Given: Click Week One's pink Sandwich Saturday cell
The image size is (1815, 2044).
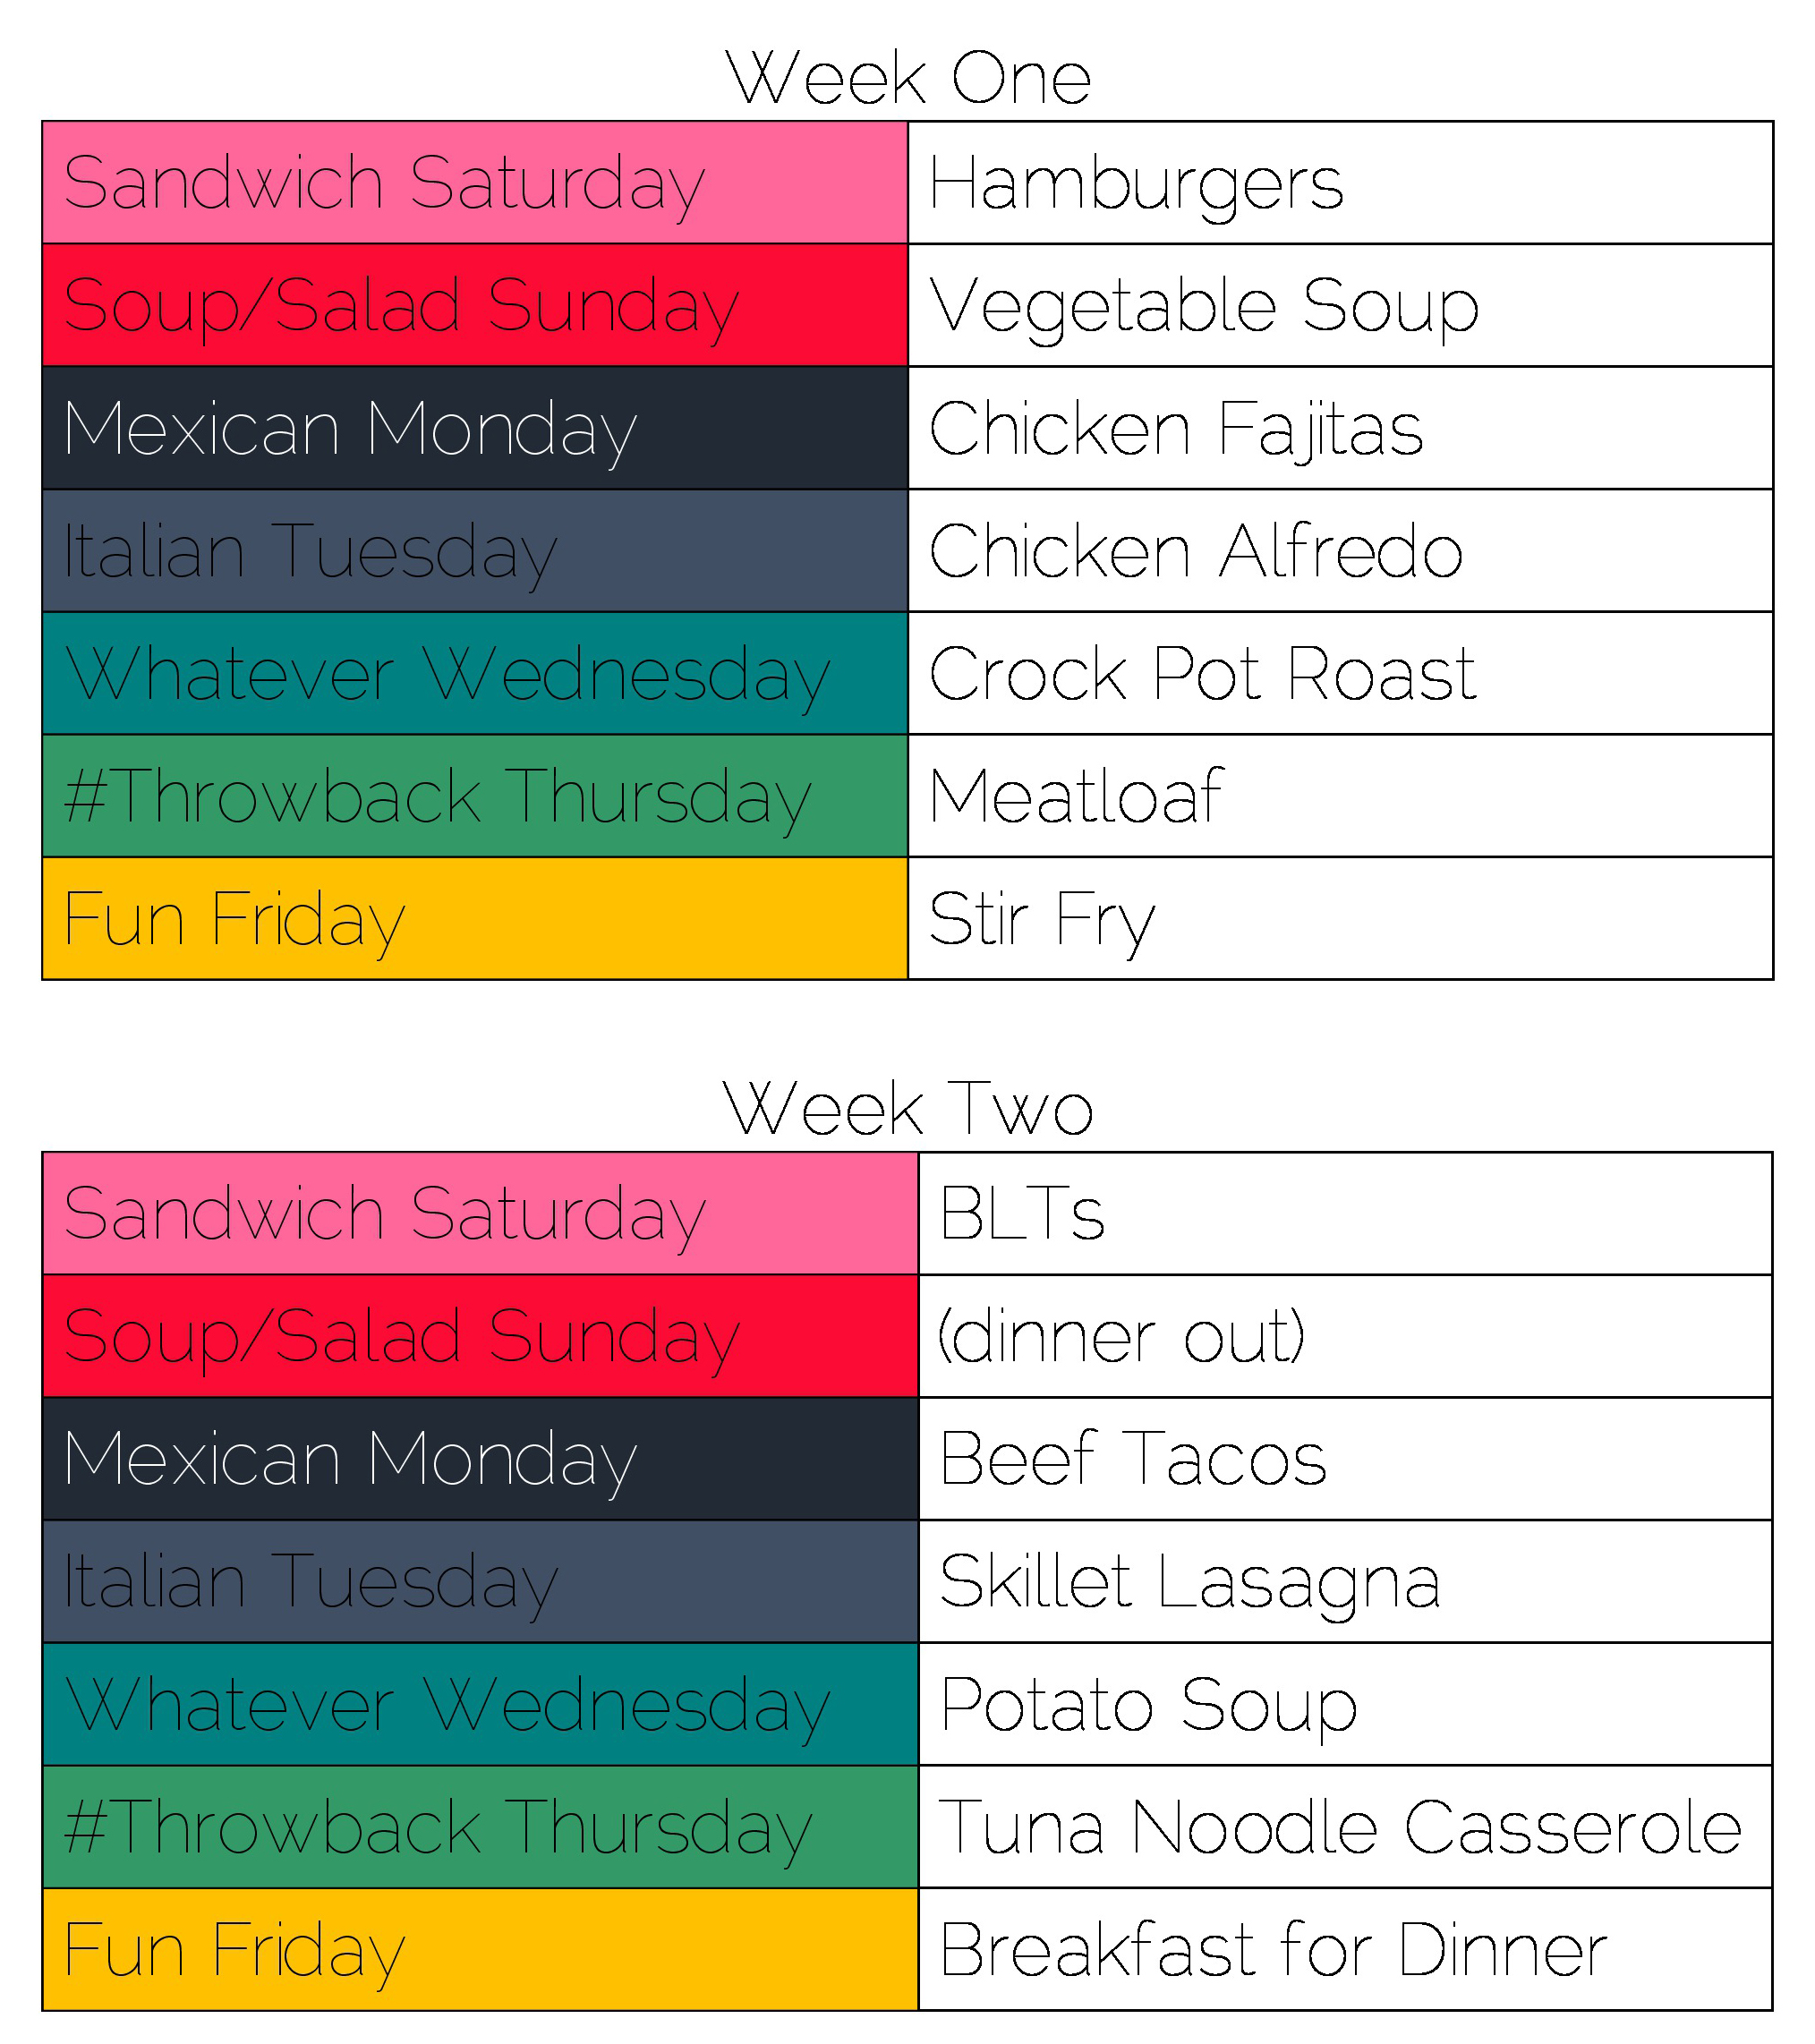Looking at the screenshot, I should click(x=475, y=183).
